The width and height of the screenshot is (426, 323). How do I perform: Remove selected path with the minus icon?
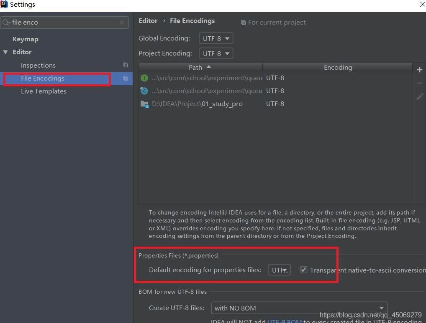pyautogui.click(x=419, y=83)
